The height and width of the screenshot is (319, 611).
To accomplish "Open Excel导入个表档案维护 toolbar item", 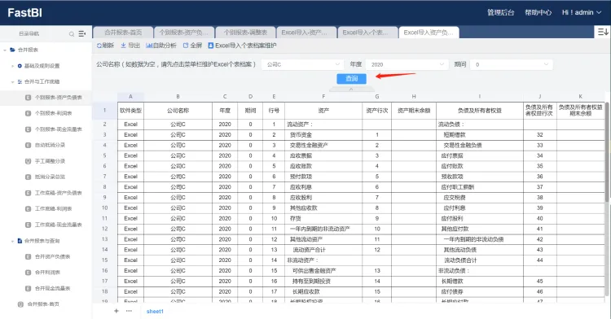I will tap(242, 46).
